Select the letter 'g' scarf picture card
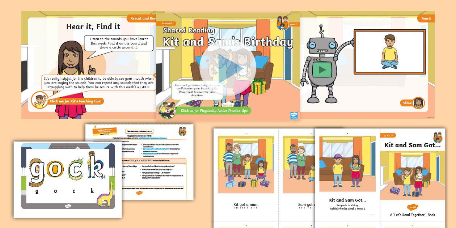This screenshot has width=456, height=228. click(37, 170)
